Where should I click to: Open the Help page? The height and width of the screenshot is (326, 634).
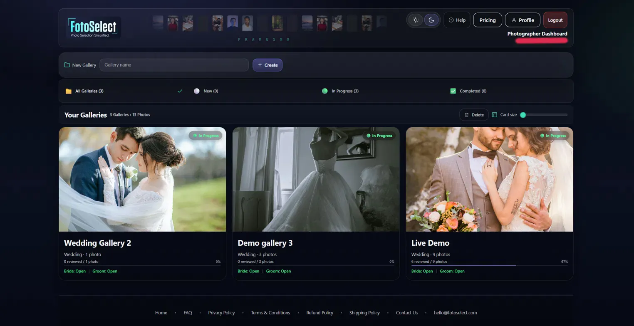[x=457, y=20]
